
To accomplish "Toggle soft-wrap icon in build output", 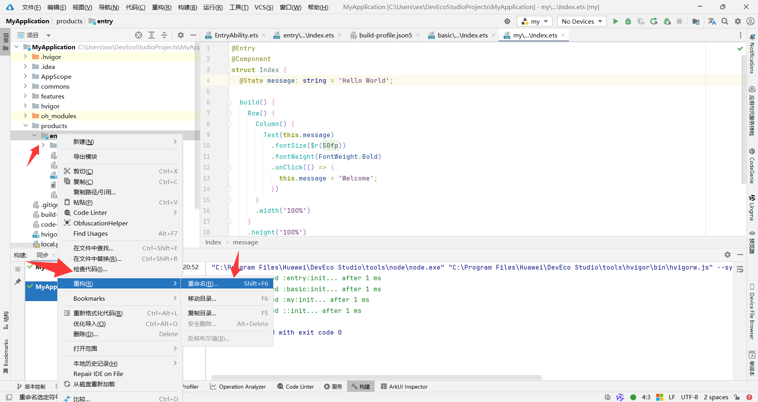I will point(740,270).
